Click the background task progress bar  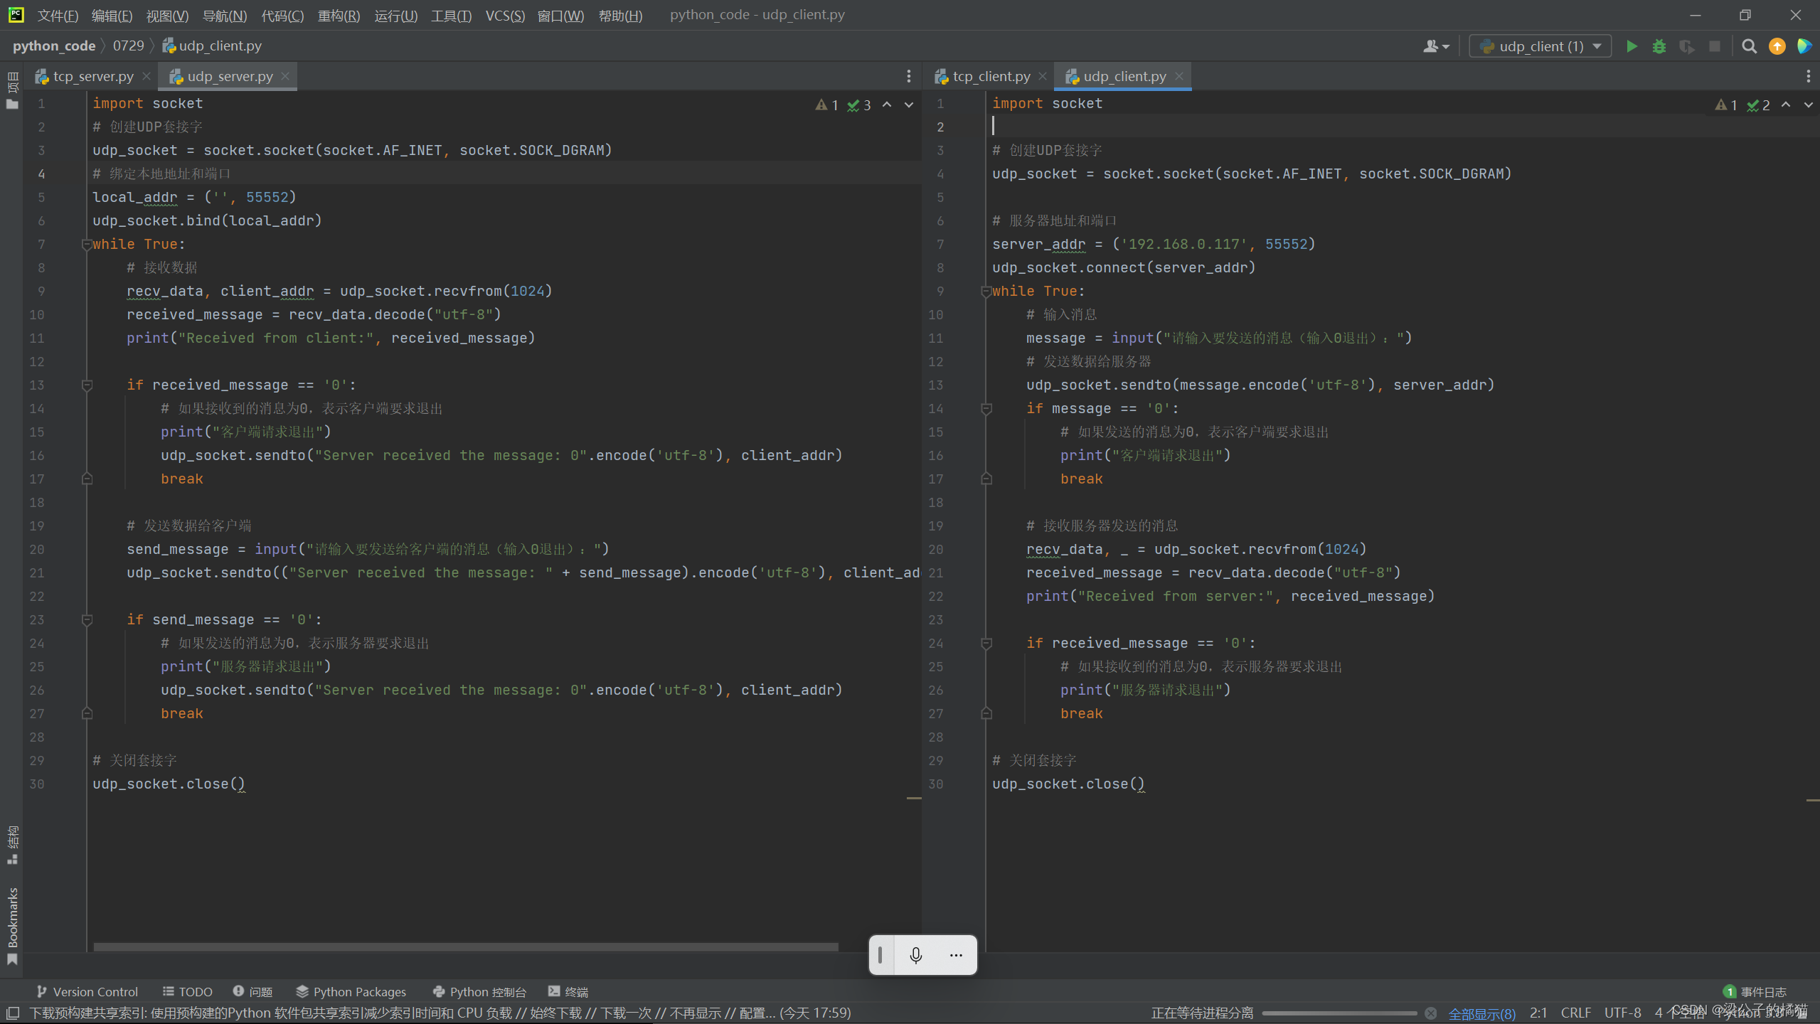(1339, 1013)
